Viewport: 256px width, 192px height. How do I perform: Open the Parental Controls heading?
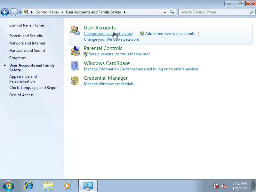[x=103, y=48]
